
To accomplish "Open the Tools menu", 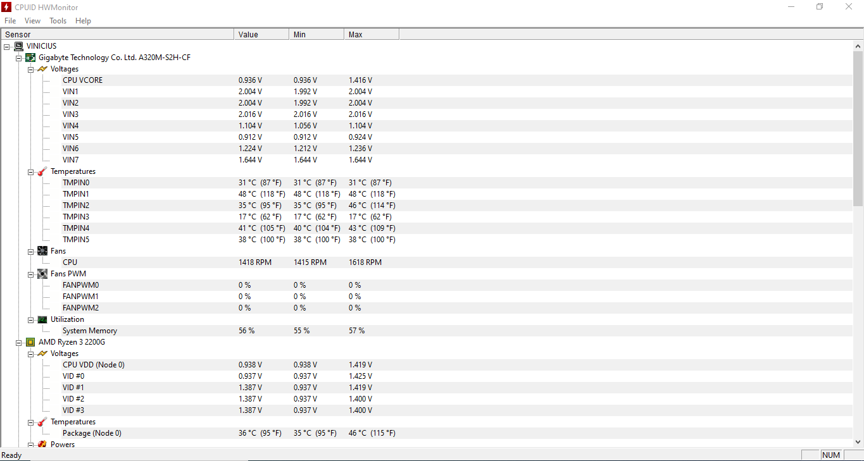I will [x=58, y=21].
